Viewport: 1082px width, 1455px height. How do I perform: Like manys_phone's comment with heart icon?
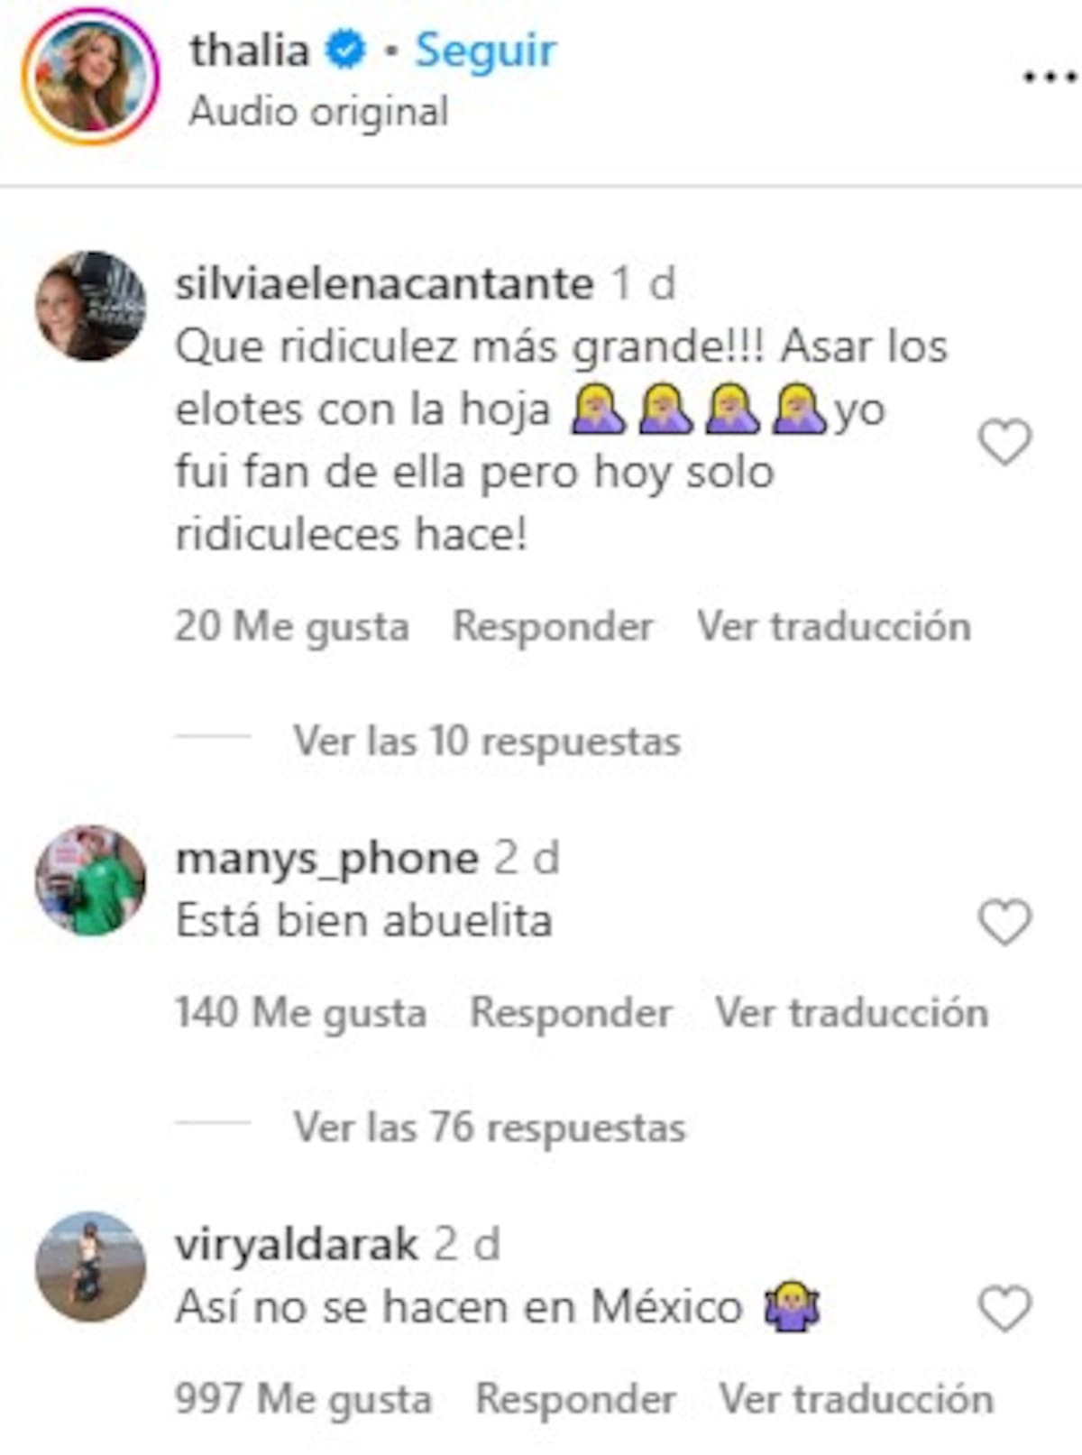pos(1004,922)
